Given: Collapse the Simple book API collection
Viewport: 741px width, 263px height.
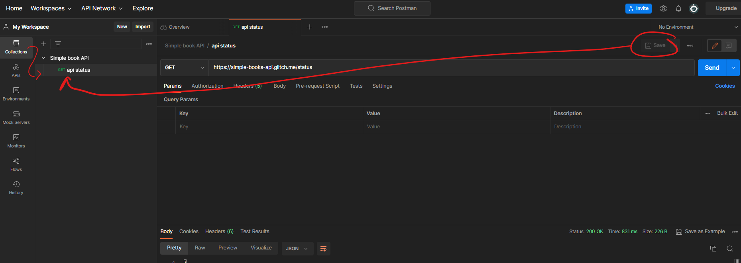Looking at the screenshot, I should (43, 58).
